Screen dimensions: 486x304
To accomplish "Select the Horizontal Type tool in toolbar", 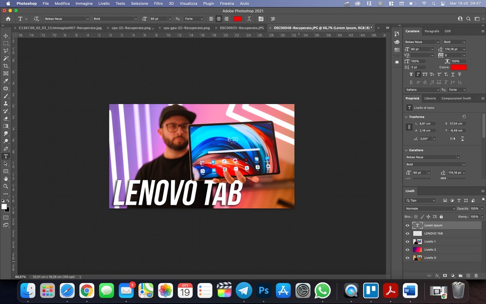I will tap(5, 156).
